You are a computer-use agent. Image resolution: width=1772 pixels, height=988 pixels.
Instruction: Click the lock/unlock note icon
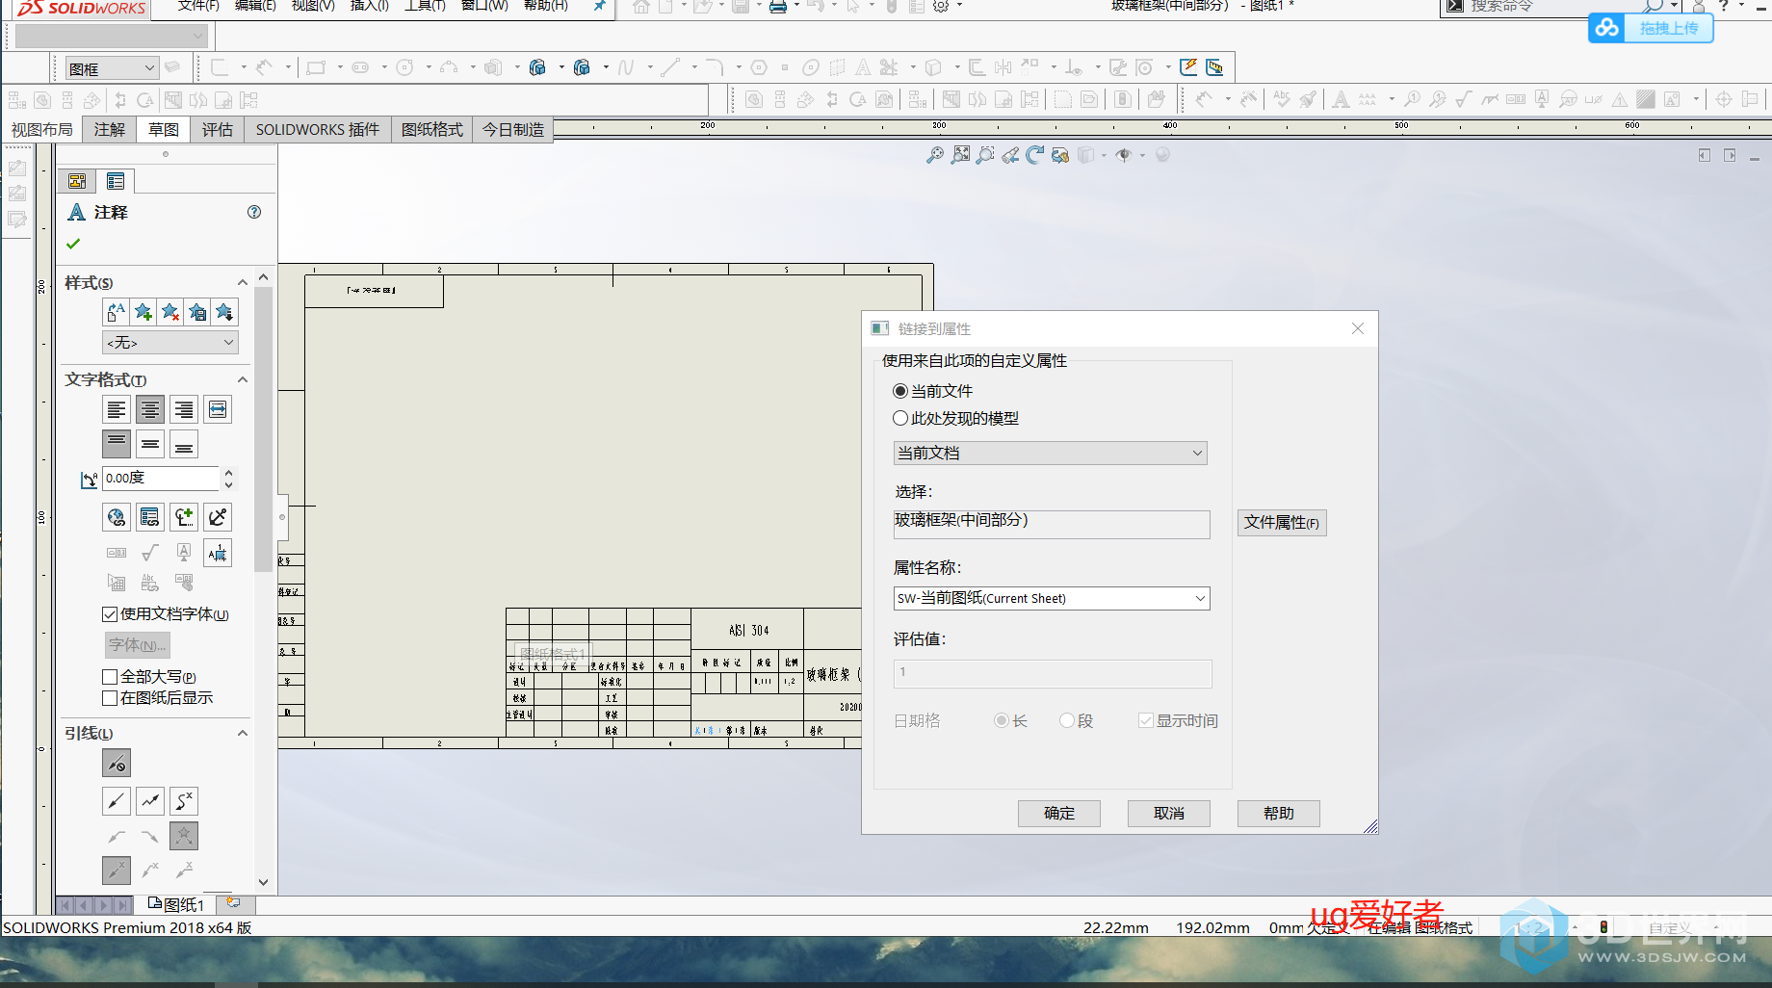coord(218,517)
